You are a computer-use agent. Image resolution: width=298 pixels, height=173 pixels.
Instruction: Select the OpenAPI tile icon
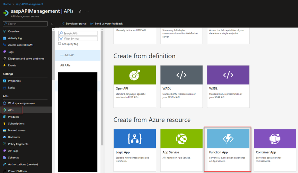134,75
